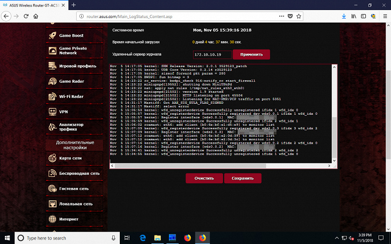This screenshot has height=244, width=391.
Task: Click the log's horizontal scrollbar thumb
Action: (190, 166)
